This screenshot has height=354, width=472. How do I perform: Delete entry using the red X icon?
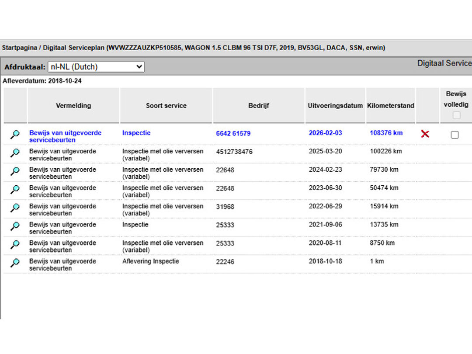(425, 134)
